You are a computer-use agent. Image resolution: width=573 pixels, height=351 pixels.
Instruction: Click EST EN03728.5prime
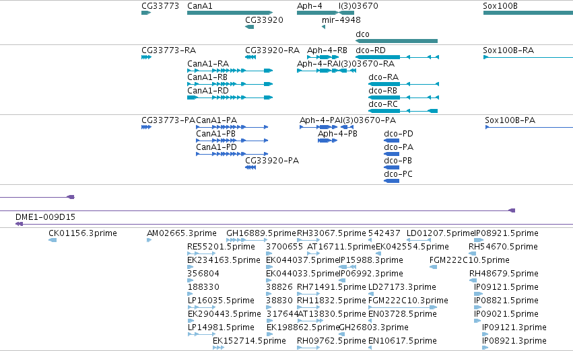pos(403,314)
